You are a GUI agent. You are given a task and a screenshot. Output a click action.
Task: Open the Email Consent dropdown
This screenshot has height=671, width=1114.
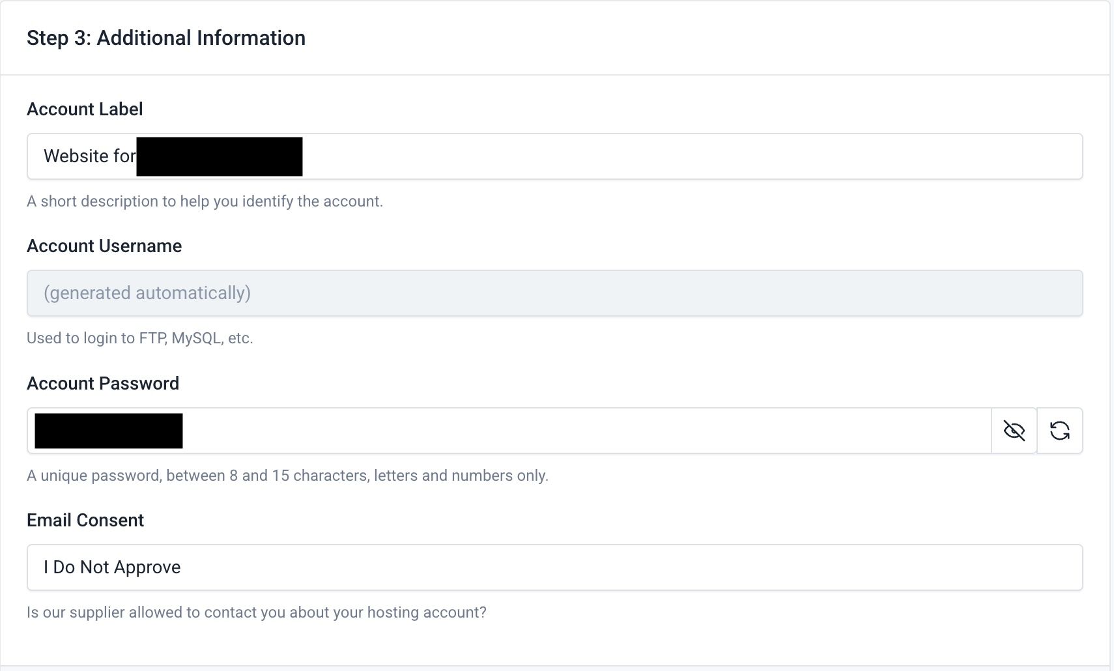554,567
